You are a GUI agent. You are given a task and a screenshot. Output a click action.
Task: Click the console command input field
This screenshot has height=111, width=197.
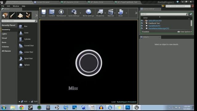click(x=178, y=6)
